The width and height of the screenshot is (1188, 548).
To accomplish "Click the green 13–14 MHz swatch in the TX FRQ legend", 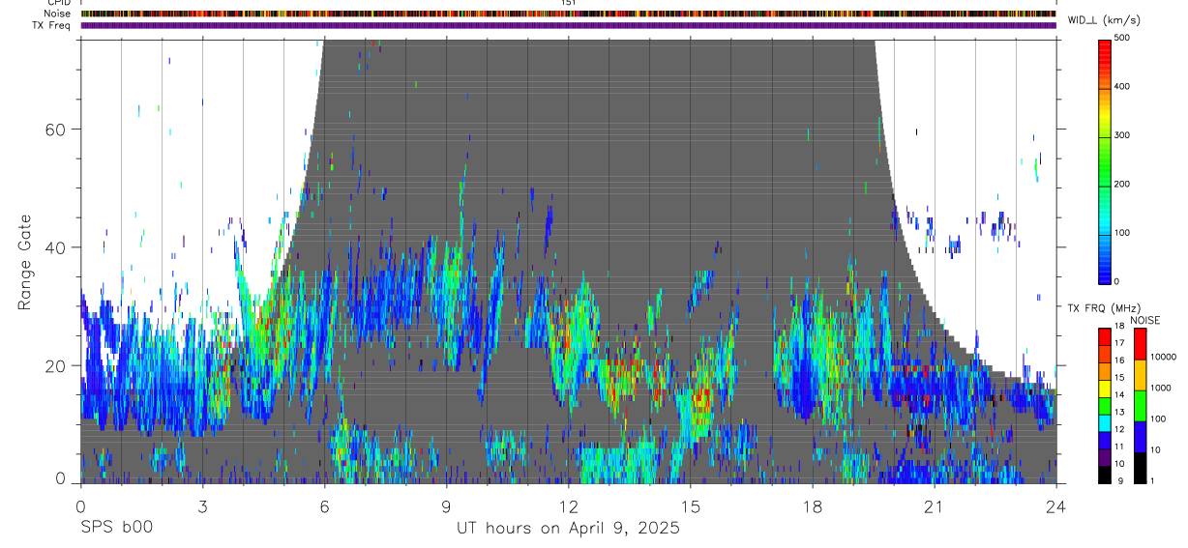I will (x=1104, y=404).
